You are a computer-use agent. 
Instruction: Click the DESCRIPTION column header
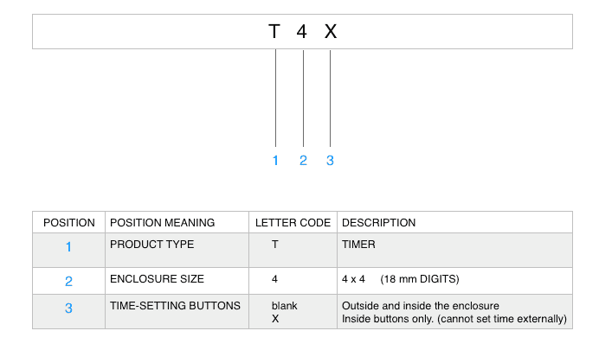[378, 223]
